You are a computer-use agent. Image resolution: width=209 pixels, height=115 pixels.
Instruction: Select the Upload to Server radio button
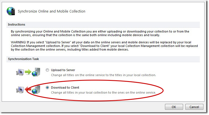[47, 70]
